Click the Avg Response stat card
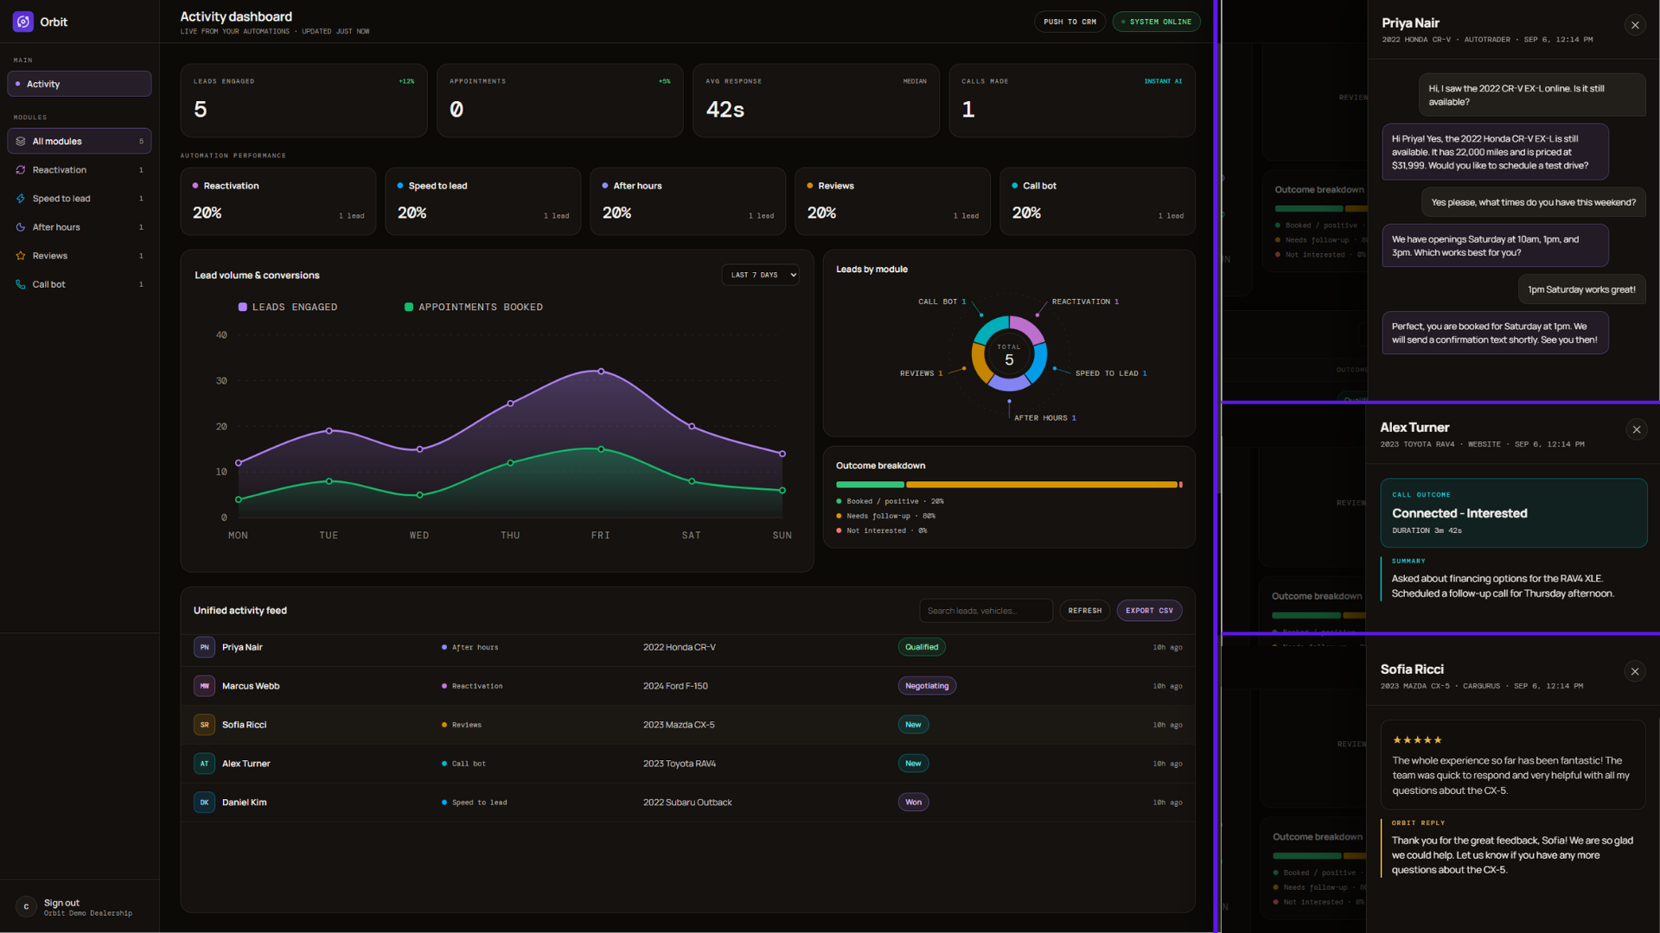1660x933 pixels. (x=815, y=100)
